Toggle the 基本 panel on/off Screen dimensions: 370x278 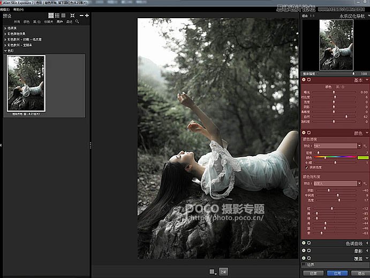[x=304, y=80]
